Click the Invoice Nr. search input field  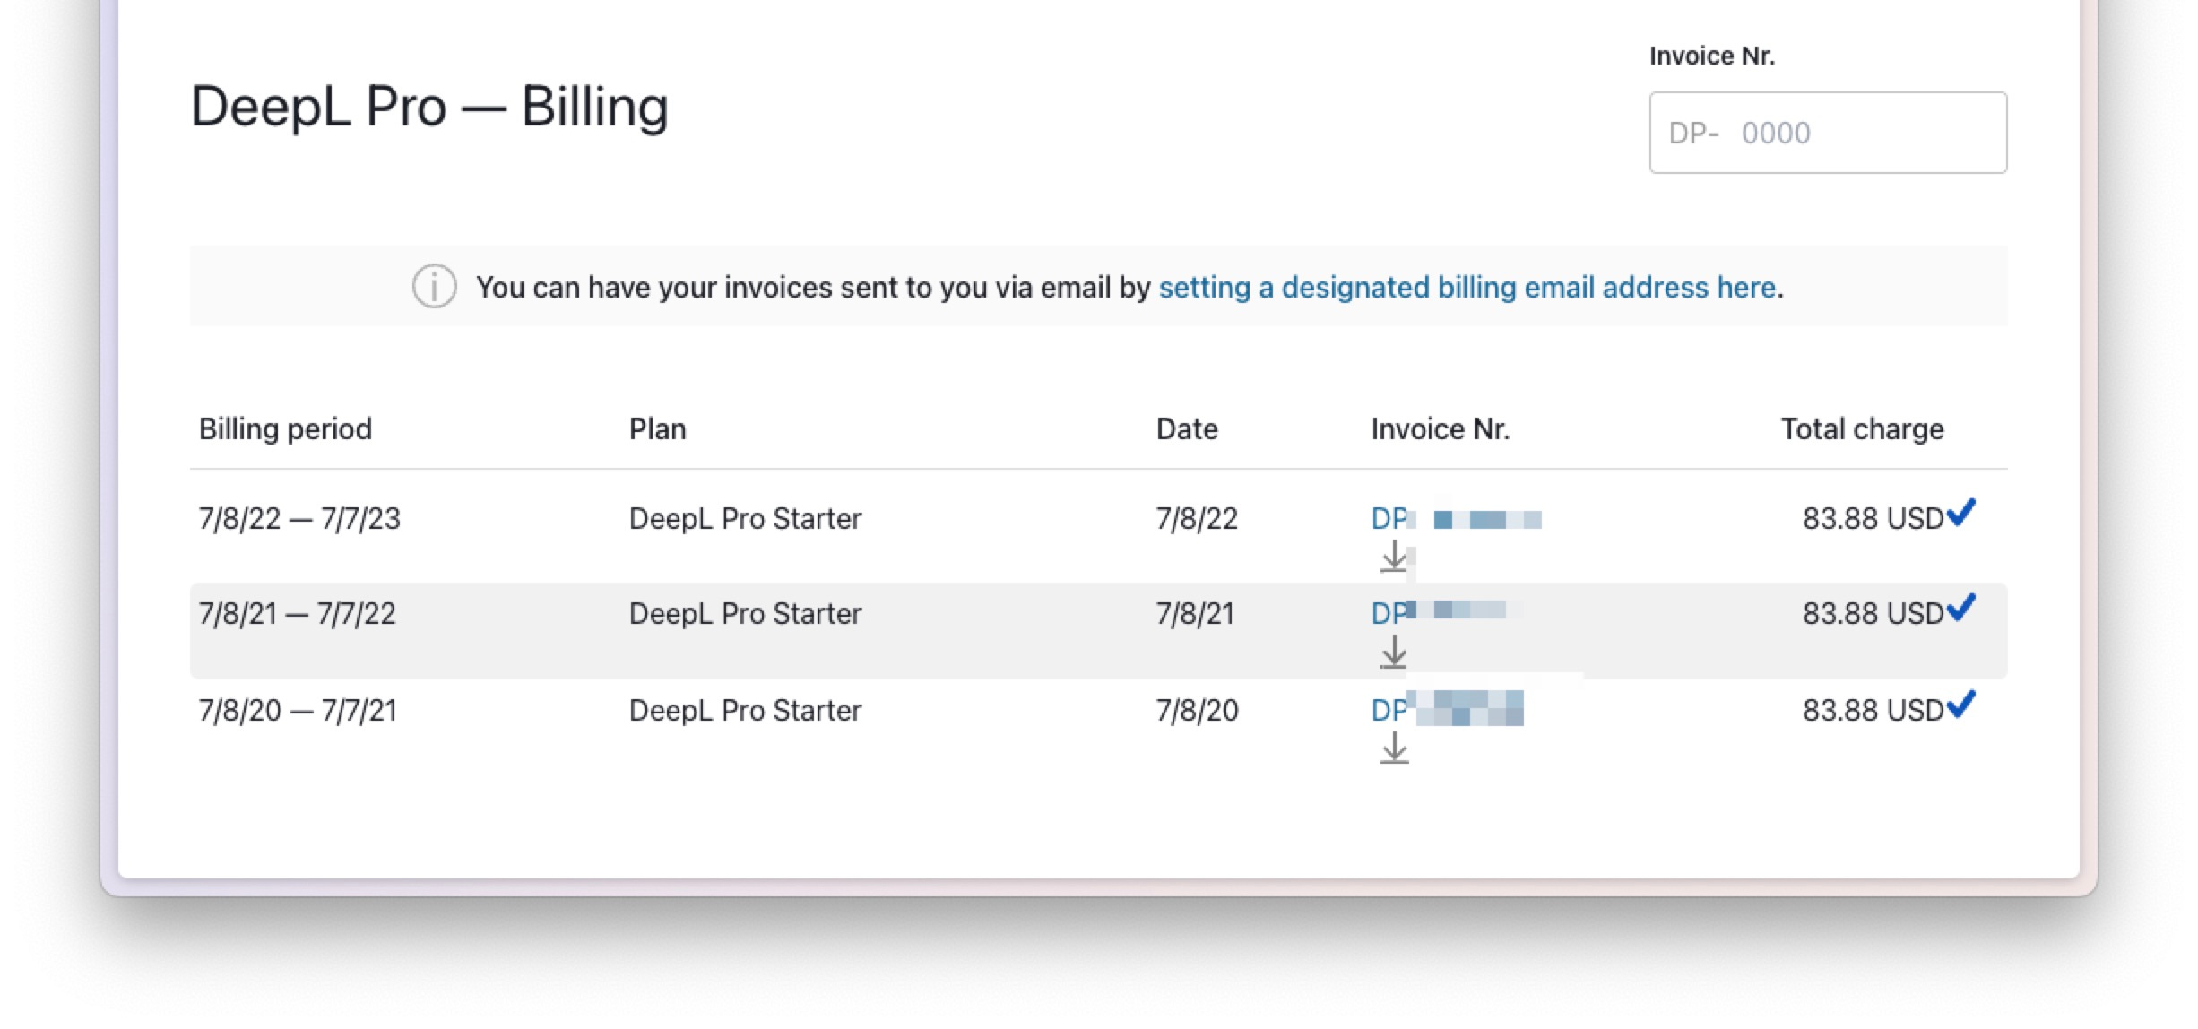tap(1827, 133)
